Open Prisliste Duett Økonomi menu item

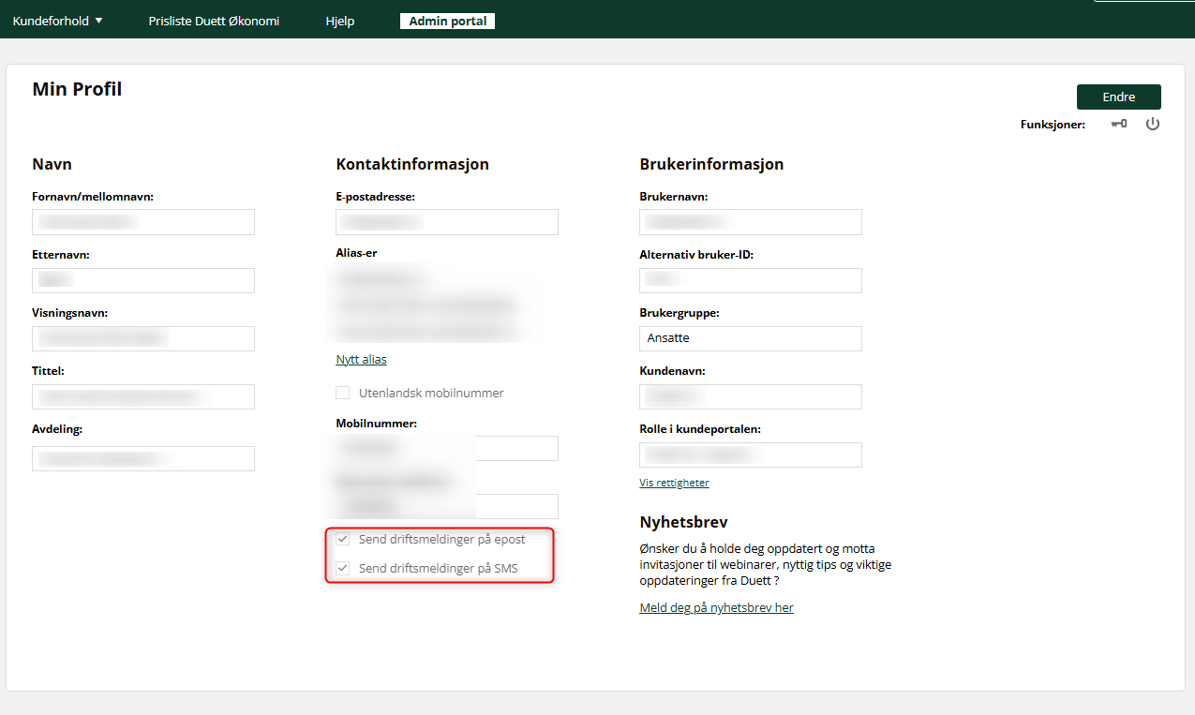click(214, 21)
